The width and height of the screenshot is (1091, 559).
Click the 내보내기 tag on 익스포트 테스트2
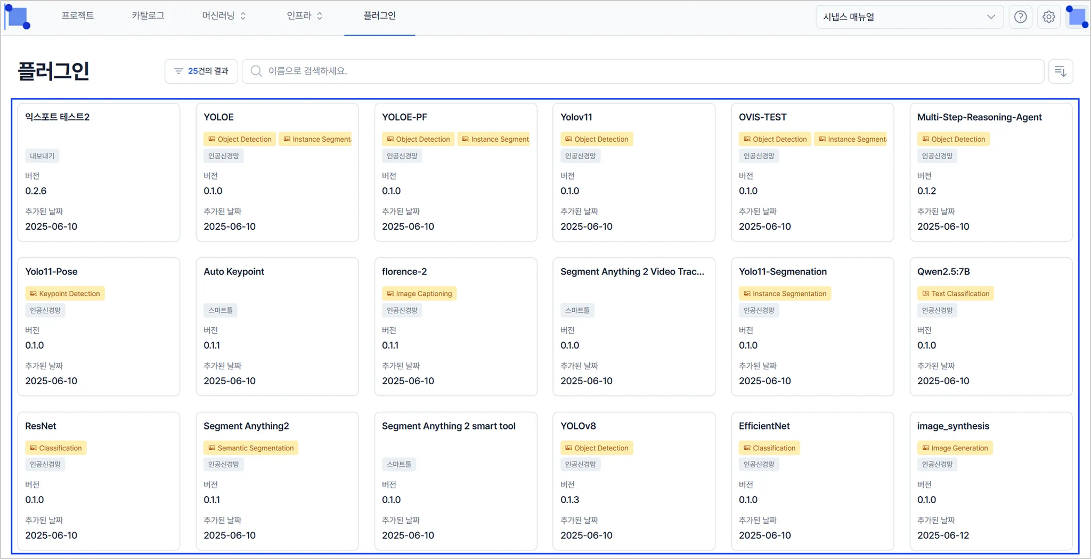pos(42,156)
